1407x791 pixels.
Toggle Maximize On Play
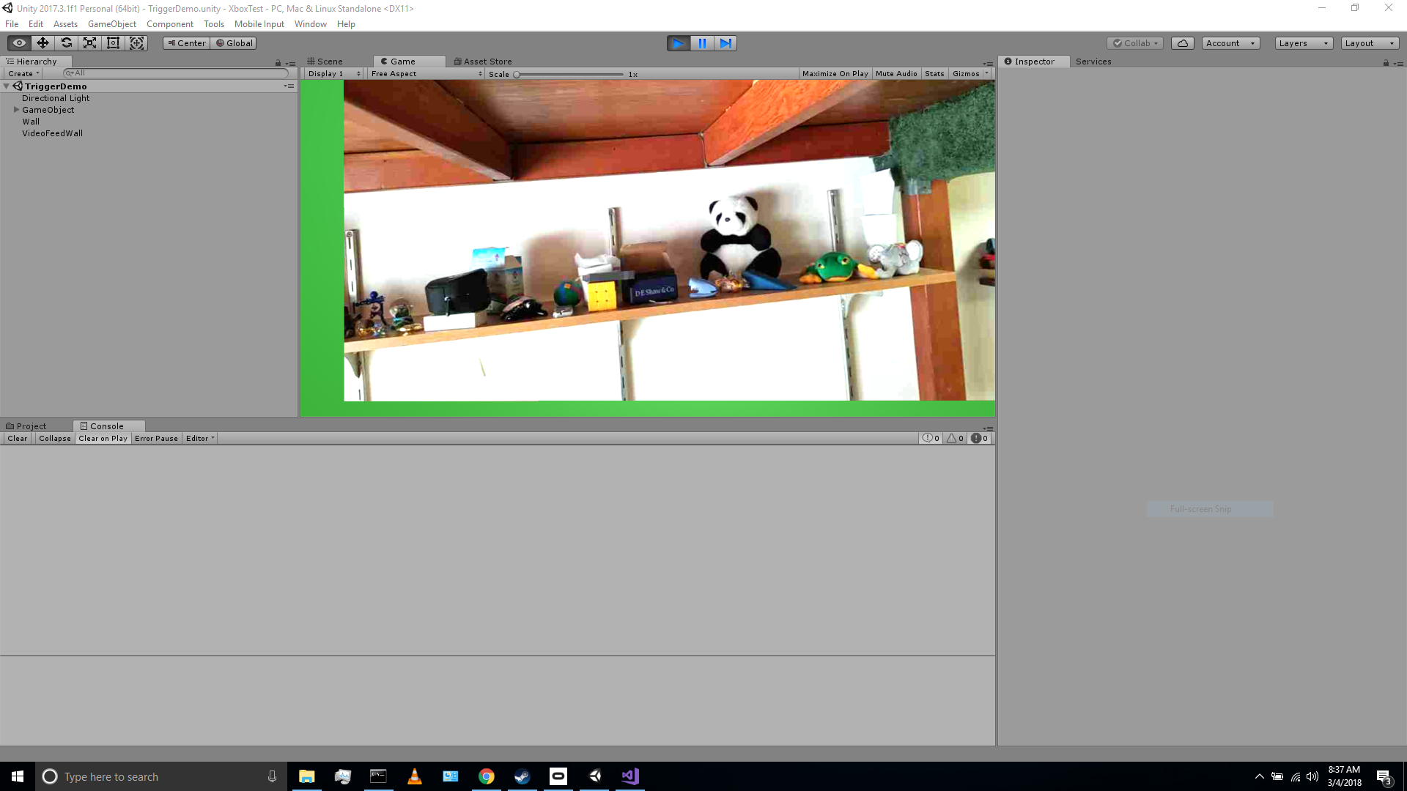pyautogui.click(x=835, y=74)
